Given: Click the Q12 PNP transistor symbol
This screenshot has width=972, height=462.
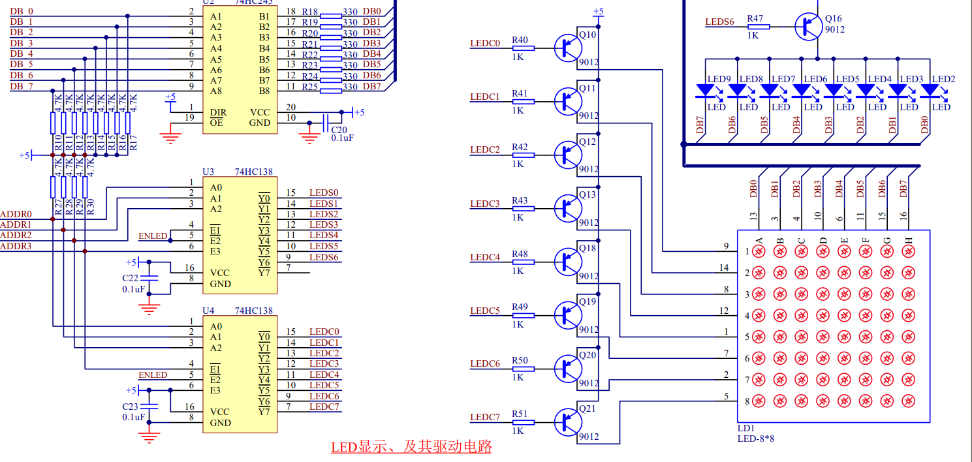Looking at the screenshot, I should 567,154.
